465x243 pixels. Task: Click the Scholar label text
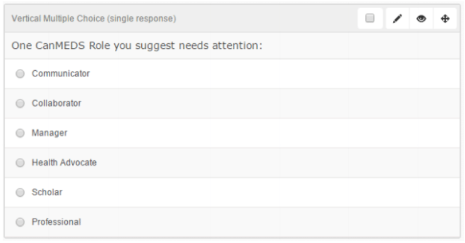(x=47, y=192)
